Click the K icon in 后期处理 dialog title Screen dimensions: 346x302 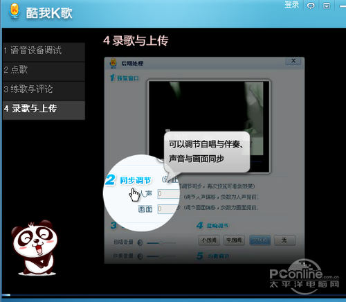point(113,63)
